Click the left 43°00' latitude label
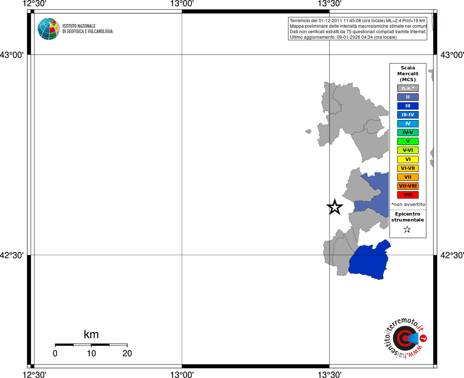The width and height of the screenshot is (464, 378). pyautogui.click(x=12, y=55)
